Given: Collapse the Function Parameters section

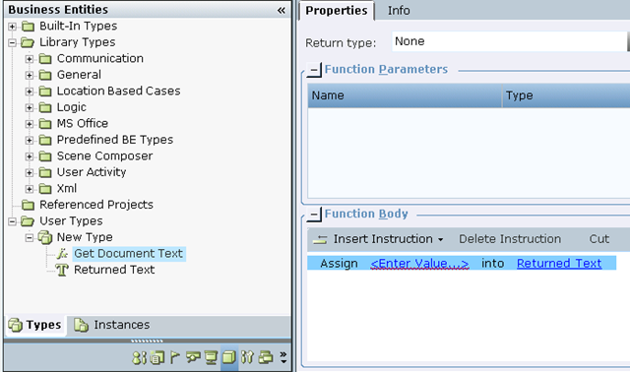Looking at the screenshot, I should click(314, 70).
